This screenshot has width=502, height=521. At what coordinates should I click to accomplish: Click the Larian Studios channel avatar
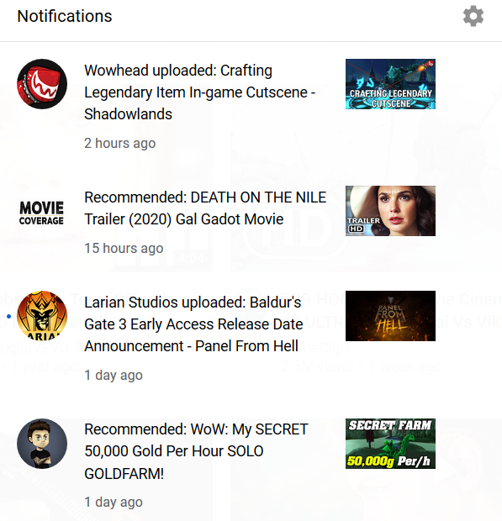pyautogui.click(x=42, y=316)
